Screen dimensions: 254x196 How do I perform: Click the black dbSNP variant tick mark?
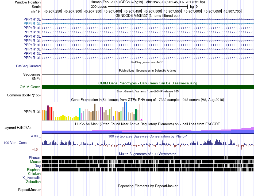coord(170,95)
